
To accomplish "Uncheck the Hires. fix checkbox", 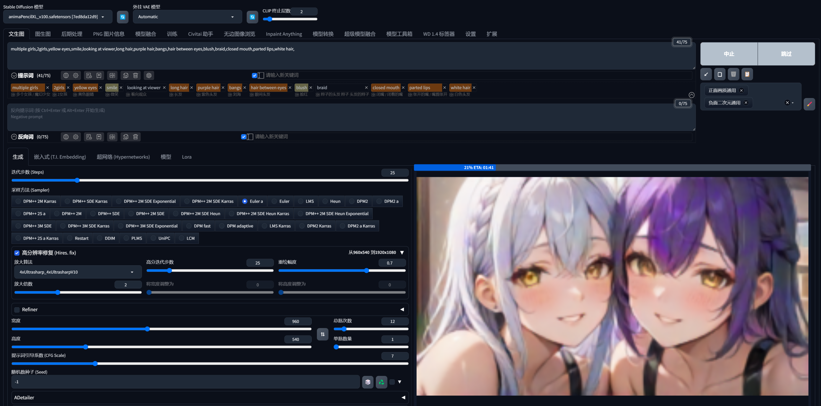I will tap(17, 253).
